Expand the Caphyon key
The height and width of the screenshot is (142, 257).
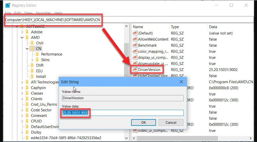[22, 88]
